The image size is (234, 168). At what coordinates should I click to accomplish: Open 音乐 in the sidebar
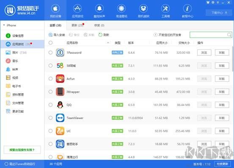coord(12,61)
